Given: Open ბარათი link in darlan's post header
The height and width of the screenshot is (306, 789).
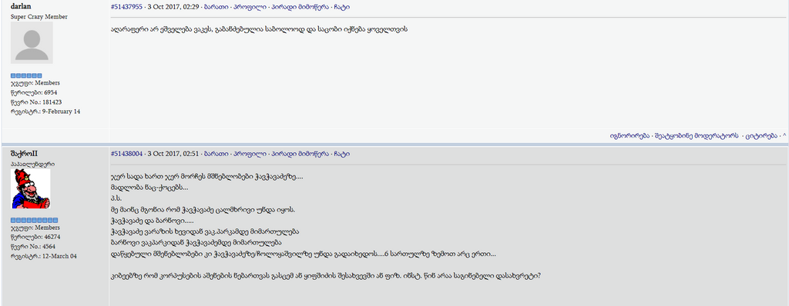Looking at the screenshot, I should [217, 7].
